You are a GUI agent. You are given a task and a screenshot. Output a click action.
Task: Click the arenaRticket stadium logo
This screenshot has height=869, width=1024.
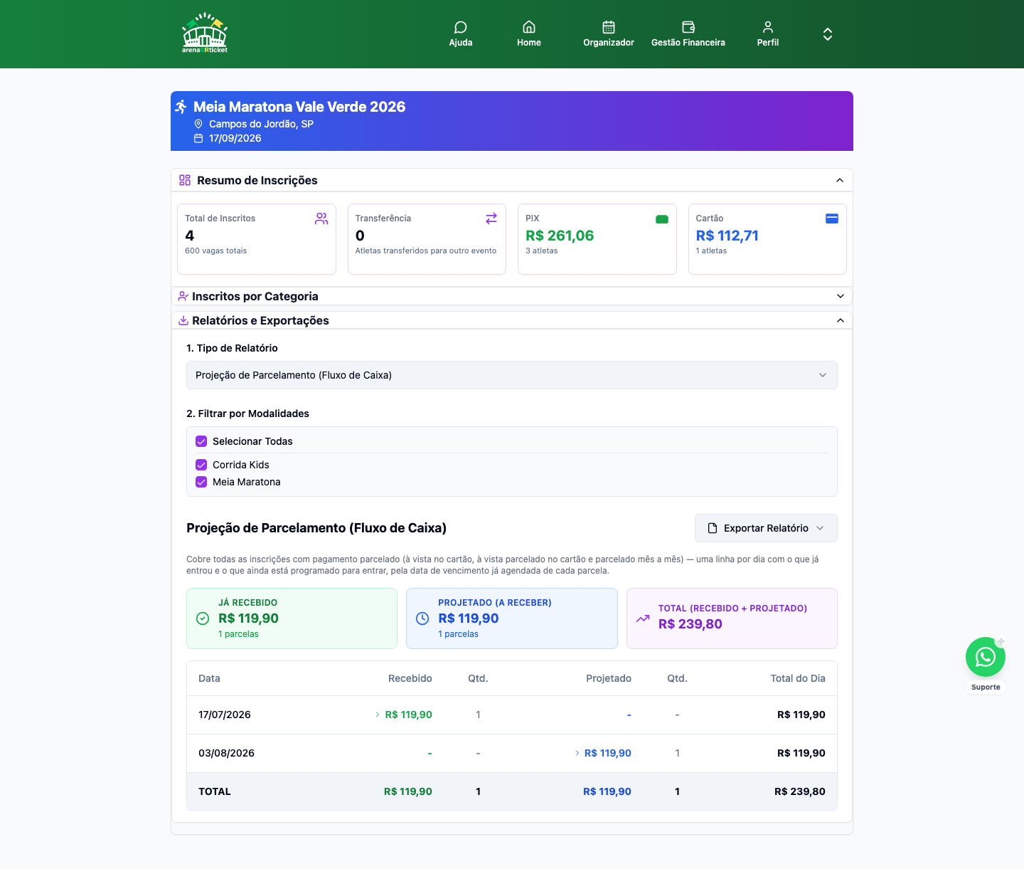pos(205,33)
